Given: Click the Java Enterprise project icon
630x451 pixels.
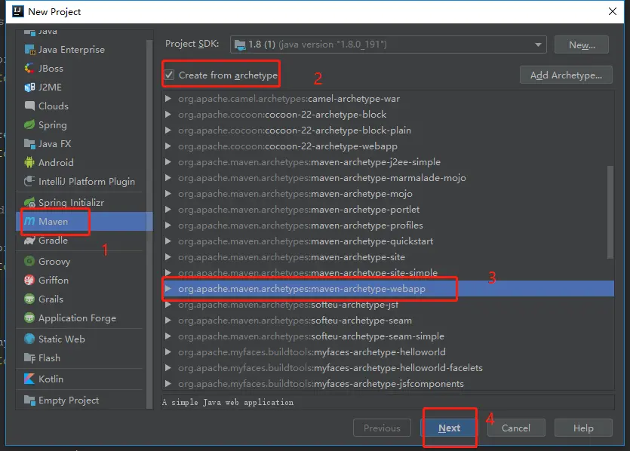Looking at the screenshot, I should [29, 49].
